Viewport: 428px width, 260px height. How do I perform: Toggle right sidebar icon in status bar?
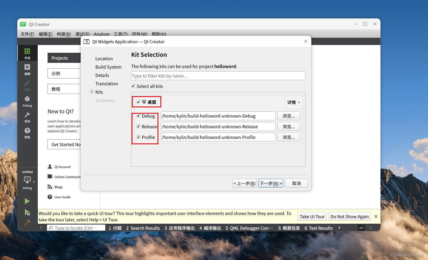click(x=370, y=228)
